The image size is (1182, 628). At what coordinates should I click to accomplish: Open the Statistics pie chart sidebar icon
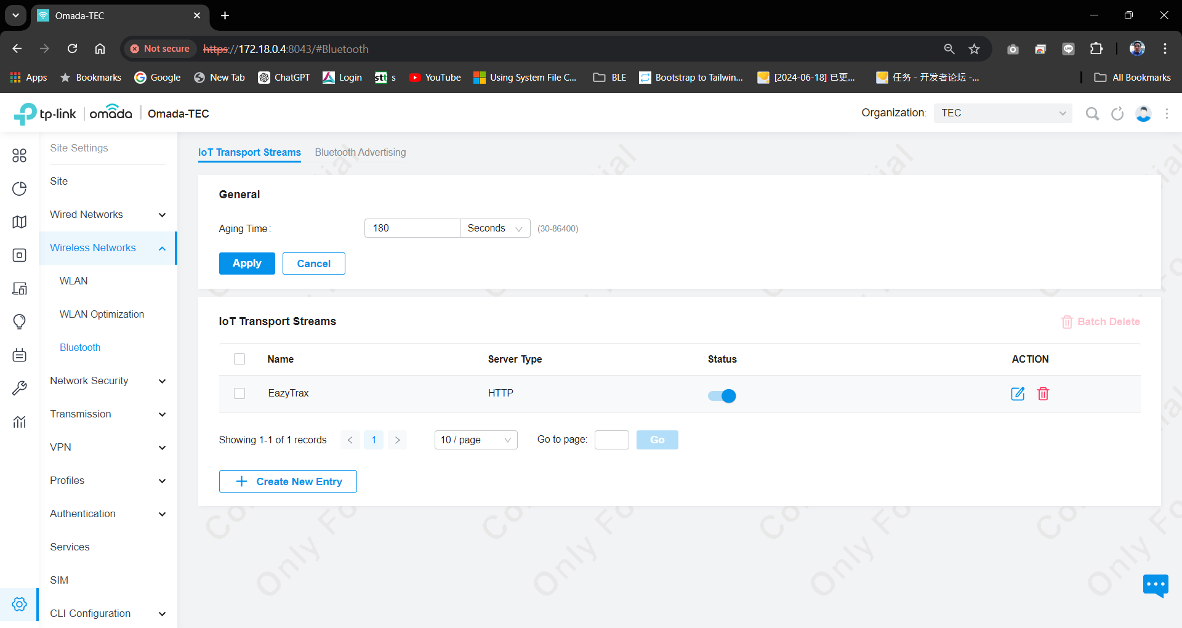19,188
